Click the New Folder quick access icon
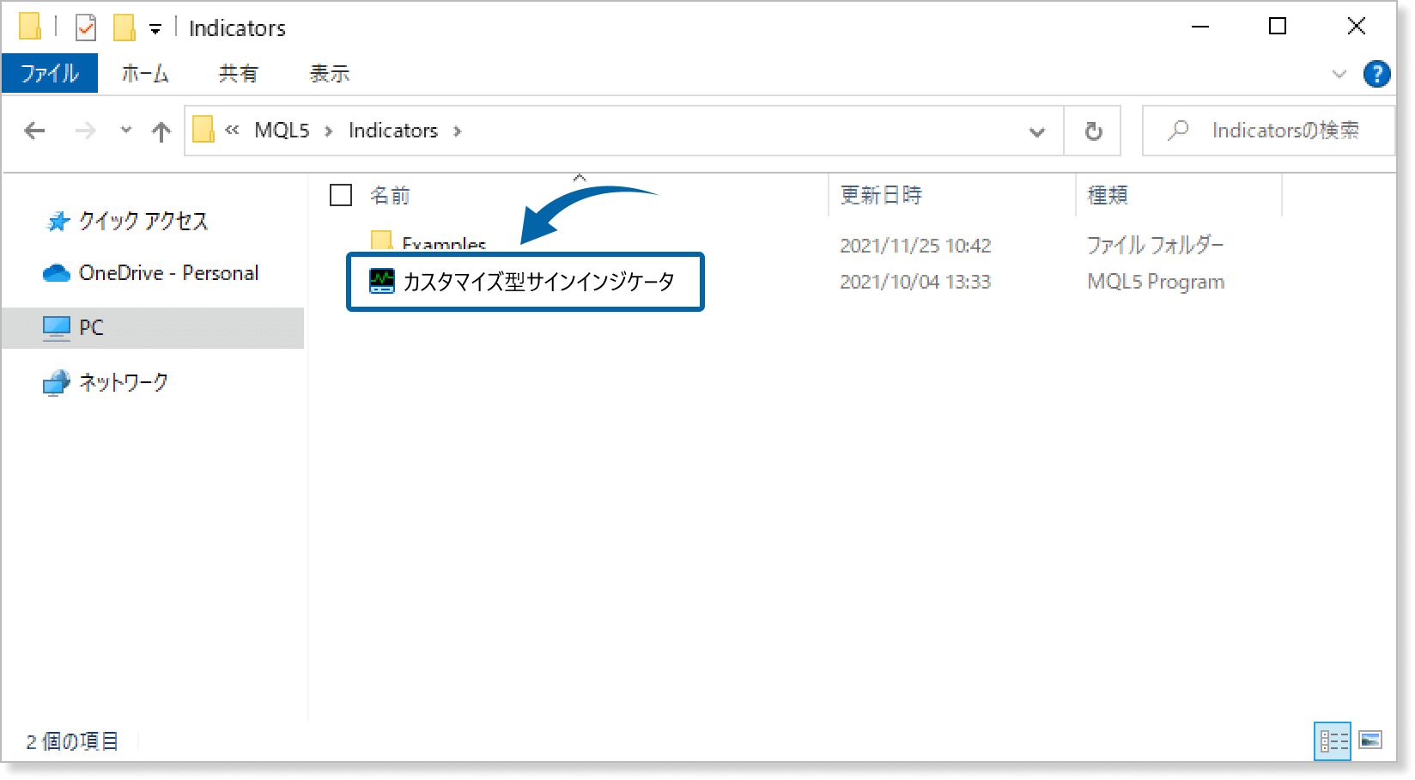The image size is (1415, 780). click(x=125, y=27)
